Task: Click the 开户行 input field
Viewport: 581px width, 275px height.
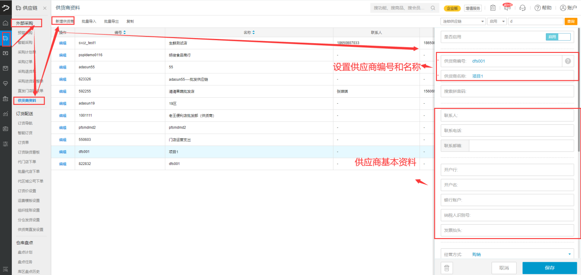Action: coord(508,170)
